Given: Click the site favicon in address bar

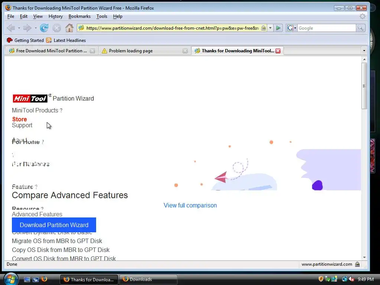Looking at the screenshot, I should point(81,28).
